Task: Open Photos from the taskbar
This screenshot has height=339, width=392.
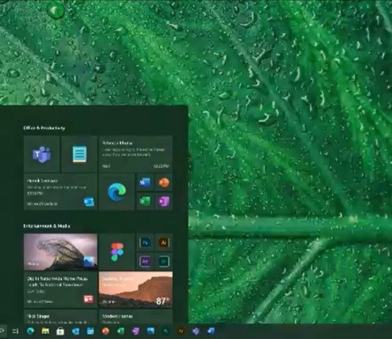Action: point(150,331)
